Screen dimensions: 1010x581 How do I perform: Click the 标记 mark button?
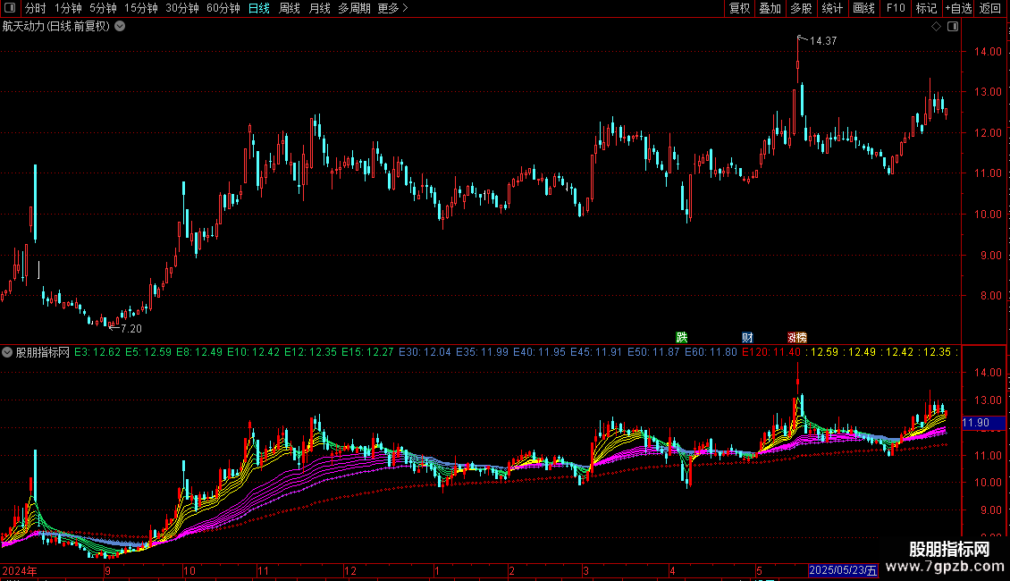[x=926, y=8]
